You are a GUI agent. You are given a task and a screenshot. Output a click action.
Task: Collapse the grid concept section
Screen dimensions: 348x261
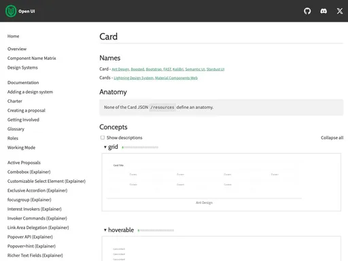[x=111, y=147]
